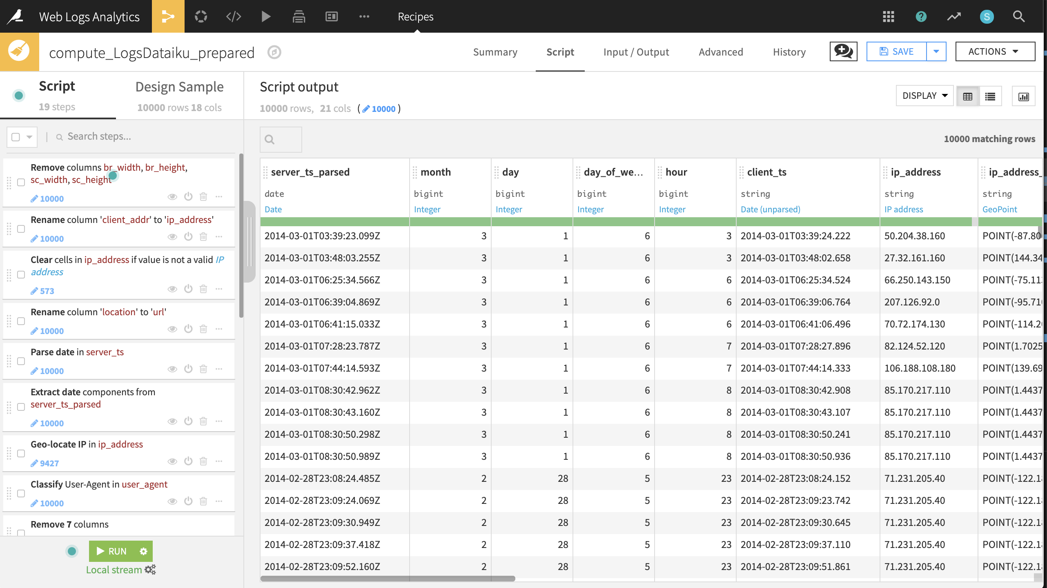Open run settings gear next to RUN
Screen dimensions: 1047x588
(x=143, y=551)
